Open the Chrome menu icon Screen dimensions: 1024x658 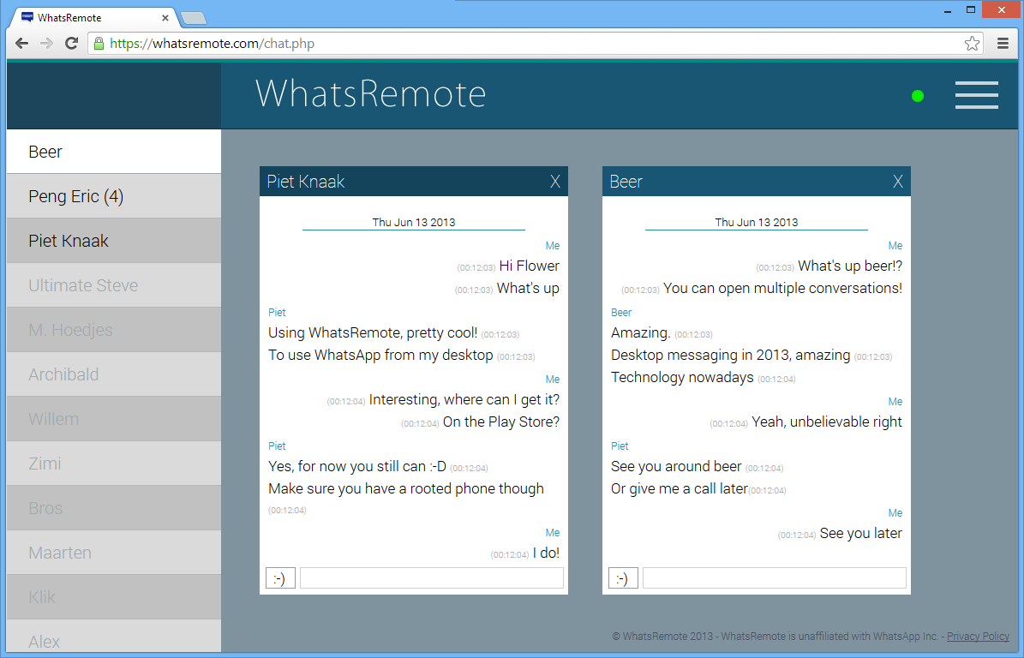click(1003, 43)
